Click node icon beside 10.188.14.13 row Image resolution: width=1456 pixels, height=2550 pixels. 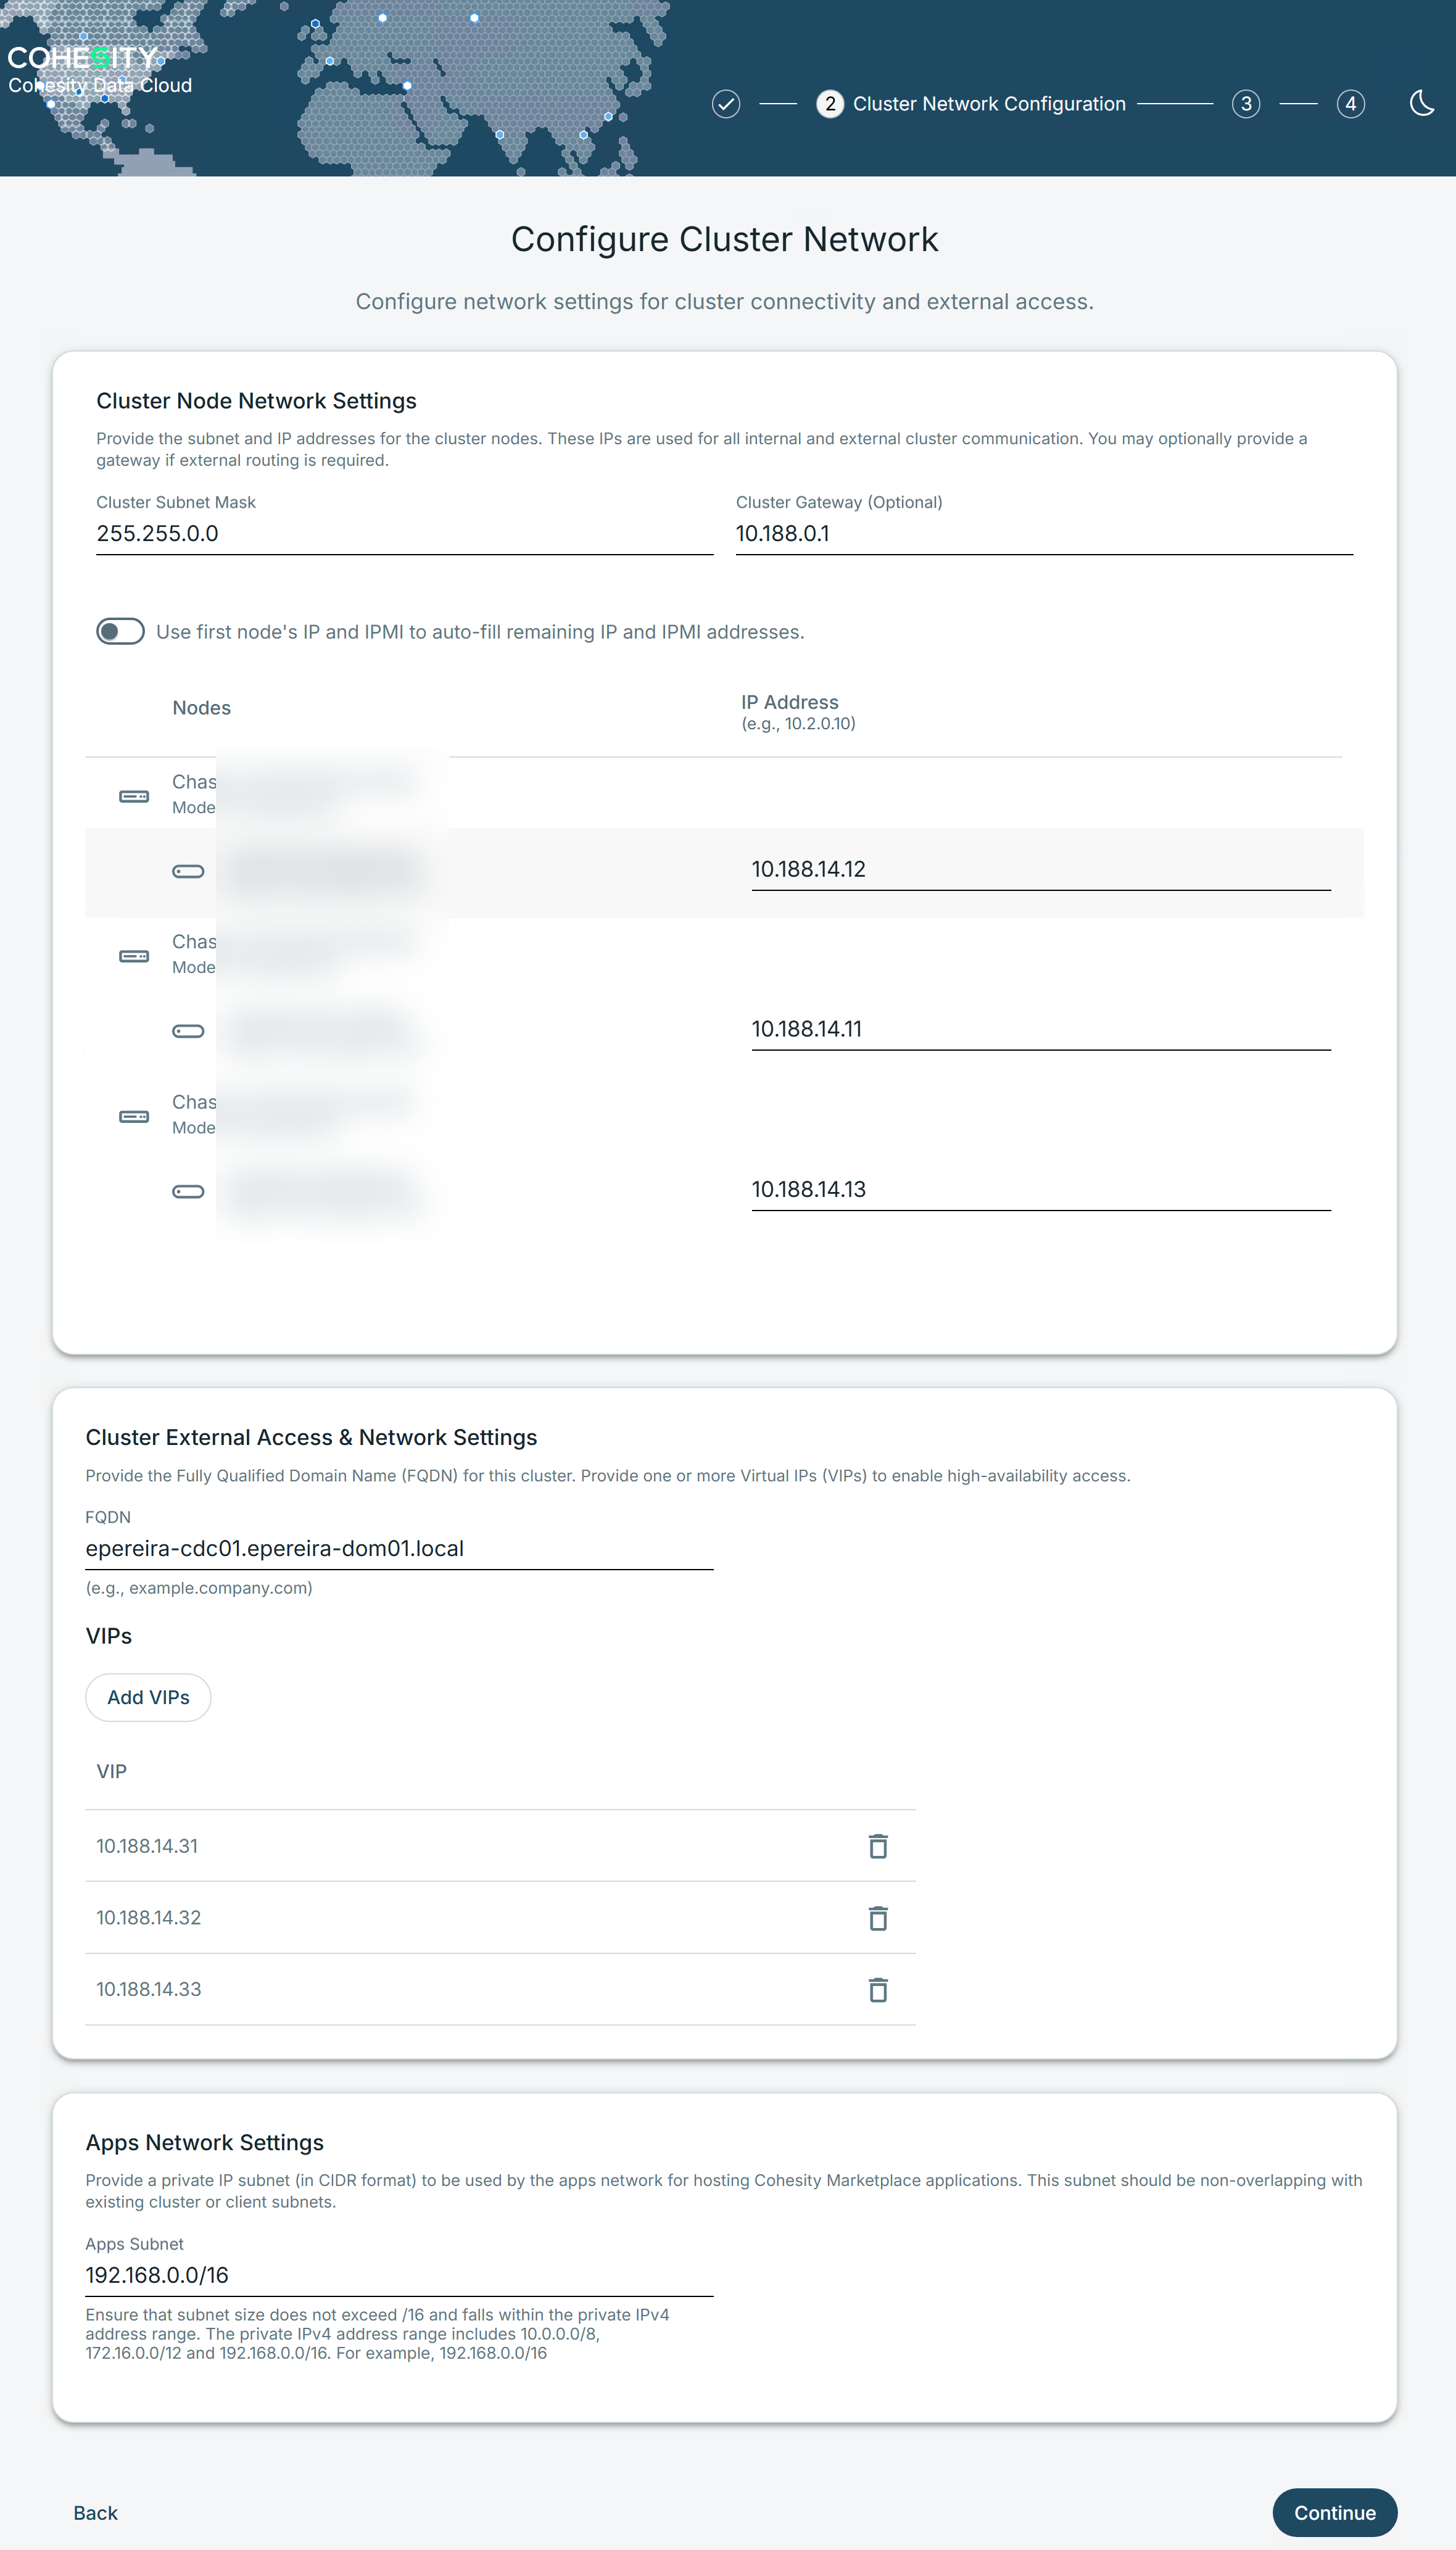pos(188,1191)
